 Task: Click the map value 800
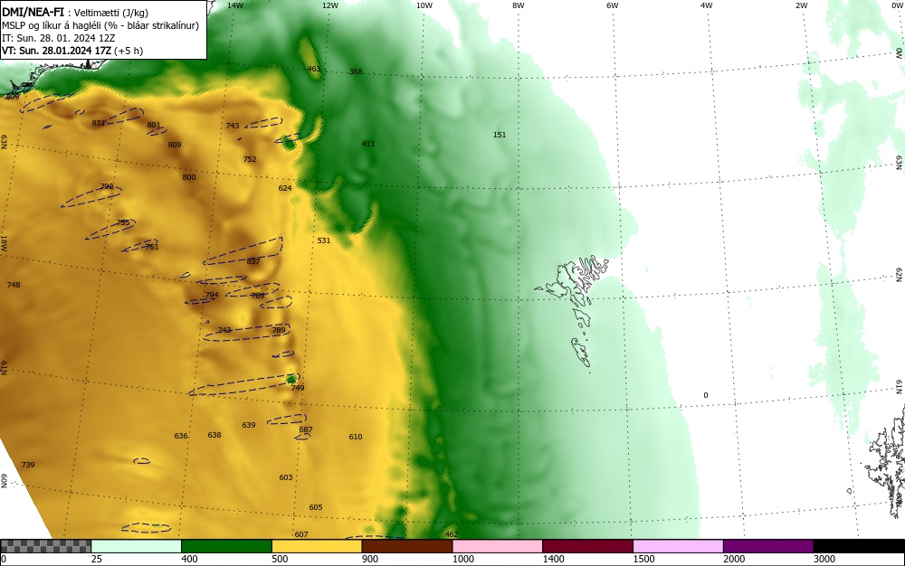pos(189,177)
